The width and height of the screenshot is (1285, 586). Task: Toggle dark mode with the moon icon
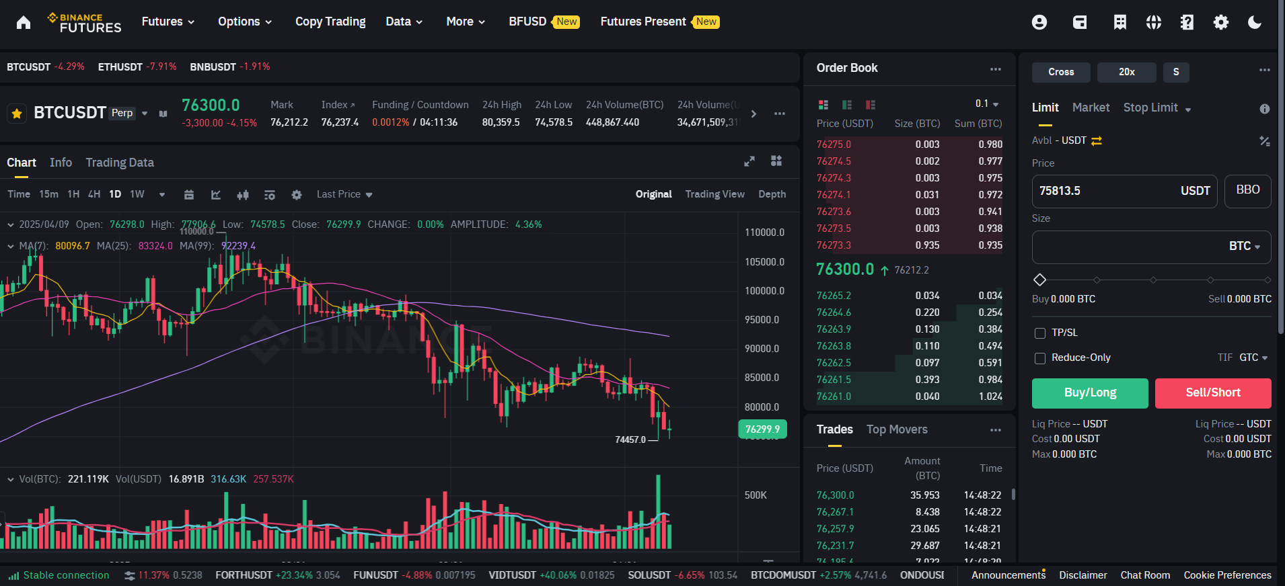[1254, 22]
